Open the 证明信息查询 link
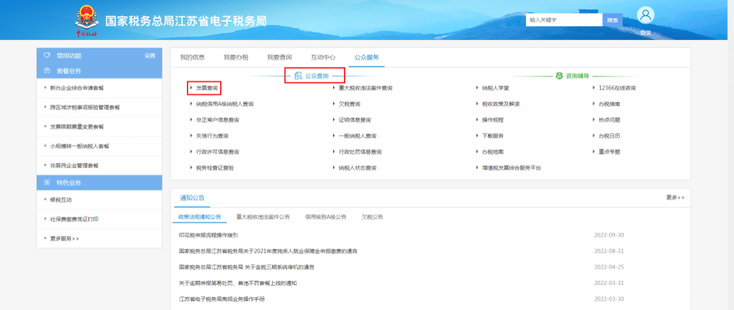The image size is (734, 310). coord(355,120)
